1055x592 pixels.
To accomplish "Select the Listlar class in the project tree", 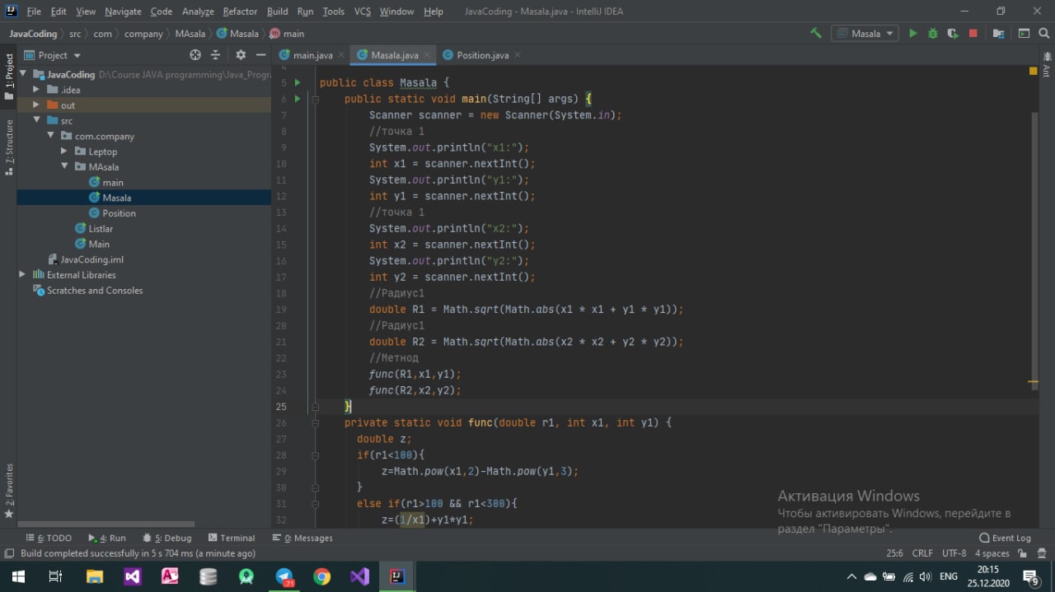I will coord(101,229).
